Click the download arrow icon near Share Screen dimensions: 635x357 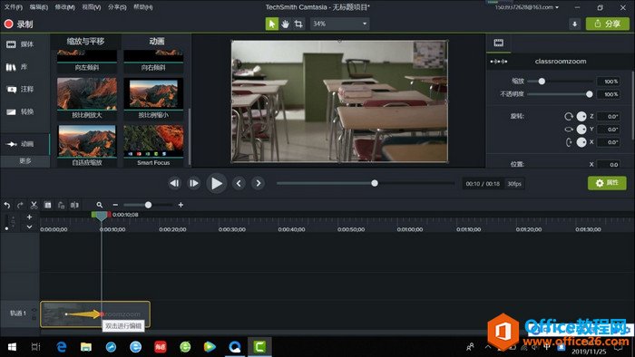click(574, 24)
